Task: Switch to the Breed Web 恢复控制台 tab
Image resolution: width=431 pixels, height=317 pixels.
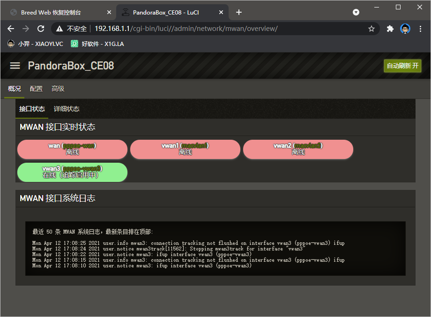Action: coord(56,12)
